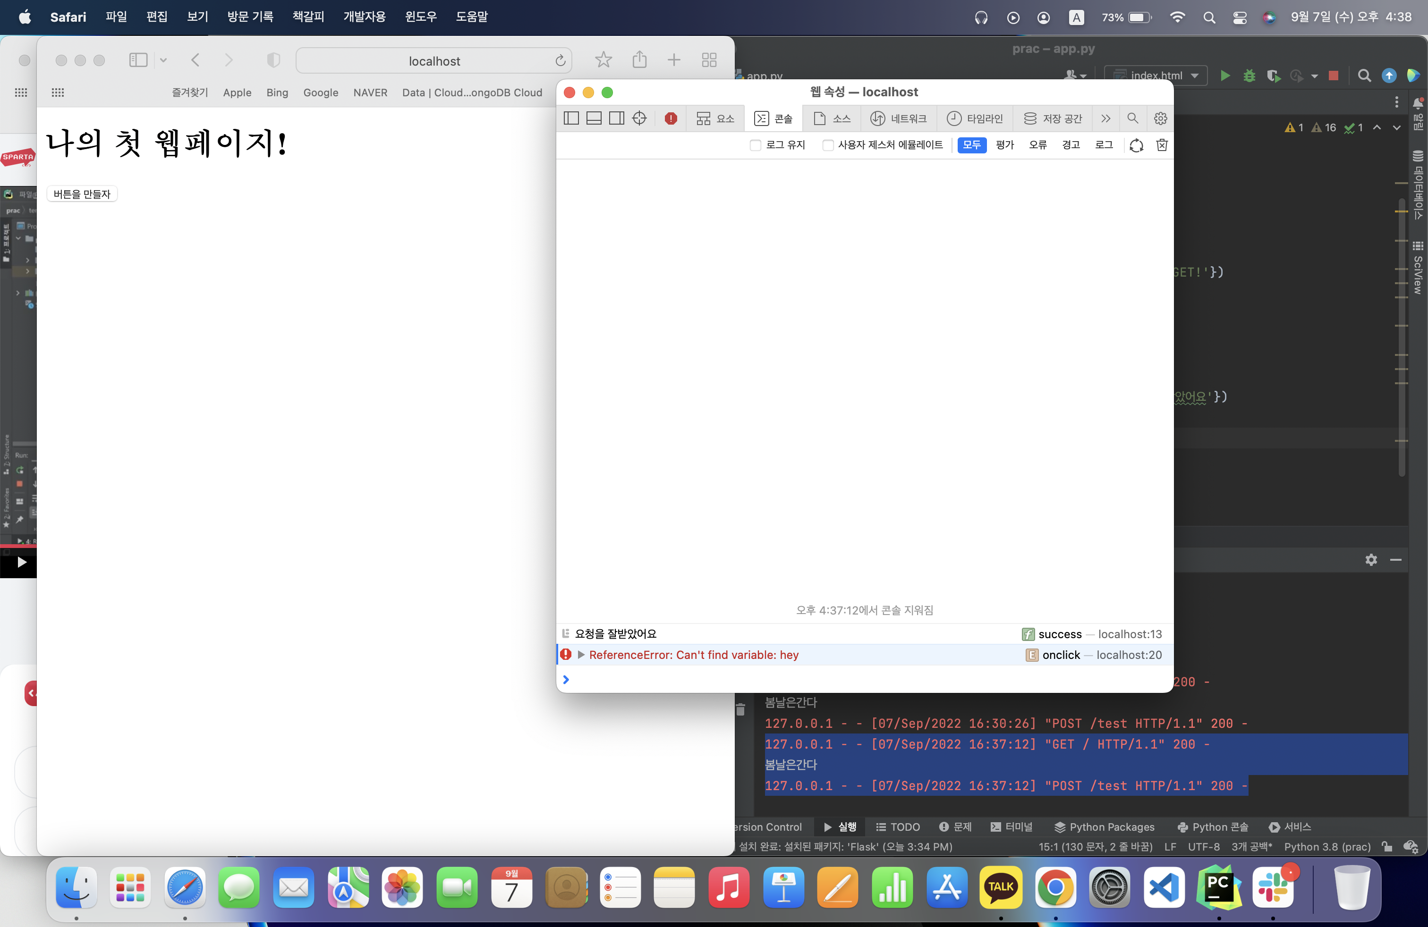Enable the 로그 유지 checkbox
The height and width of the screenshot is (927, 1428).
point(756,145)
